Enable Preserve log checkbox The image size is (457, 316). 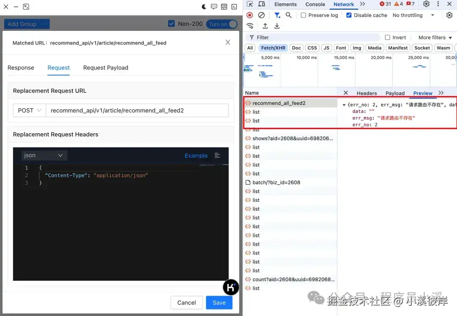pyautogui.click(x=303, y=15)
